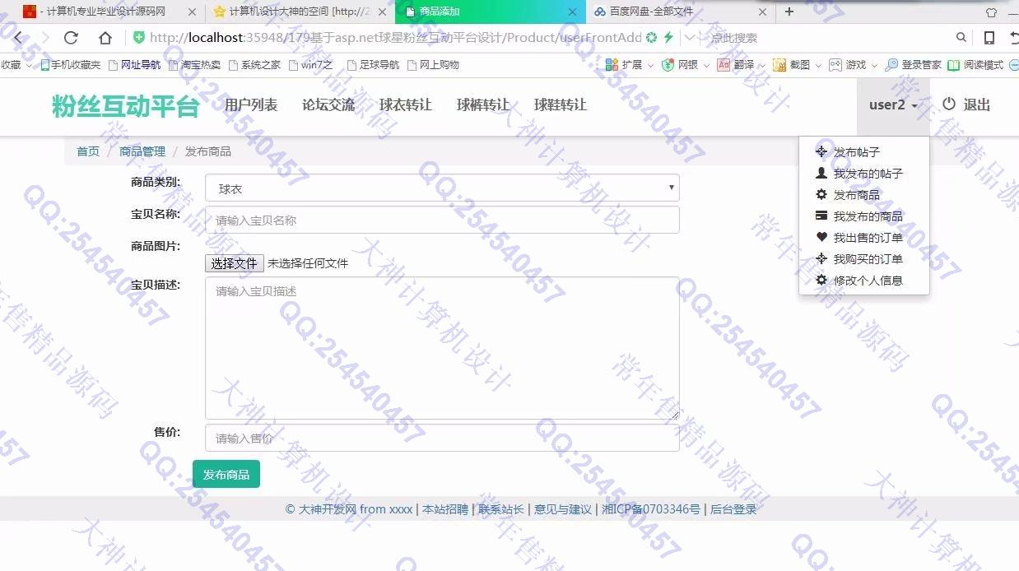This screenshot has height=571, width=1019.
Task: Go to 球裤转让 in the navigation bar
Action: click(483, 105)
